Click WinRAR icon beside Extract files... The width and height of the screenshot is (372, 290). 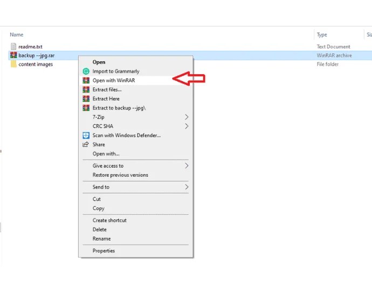pyautogui.click(x=86, y=89)
